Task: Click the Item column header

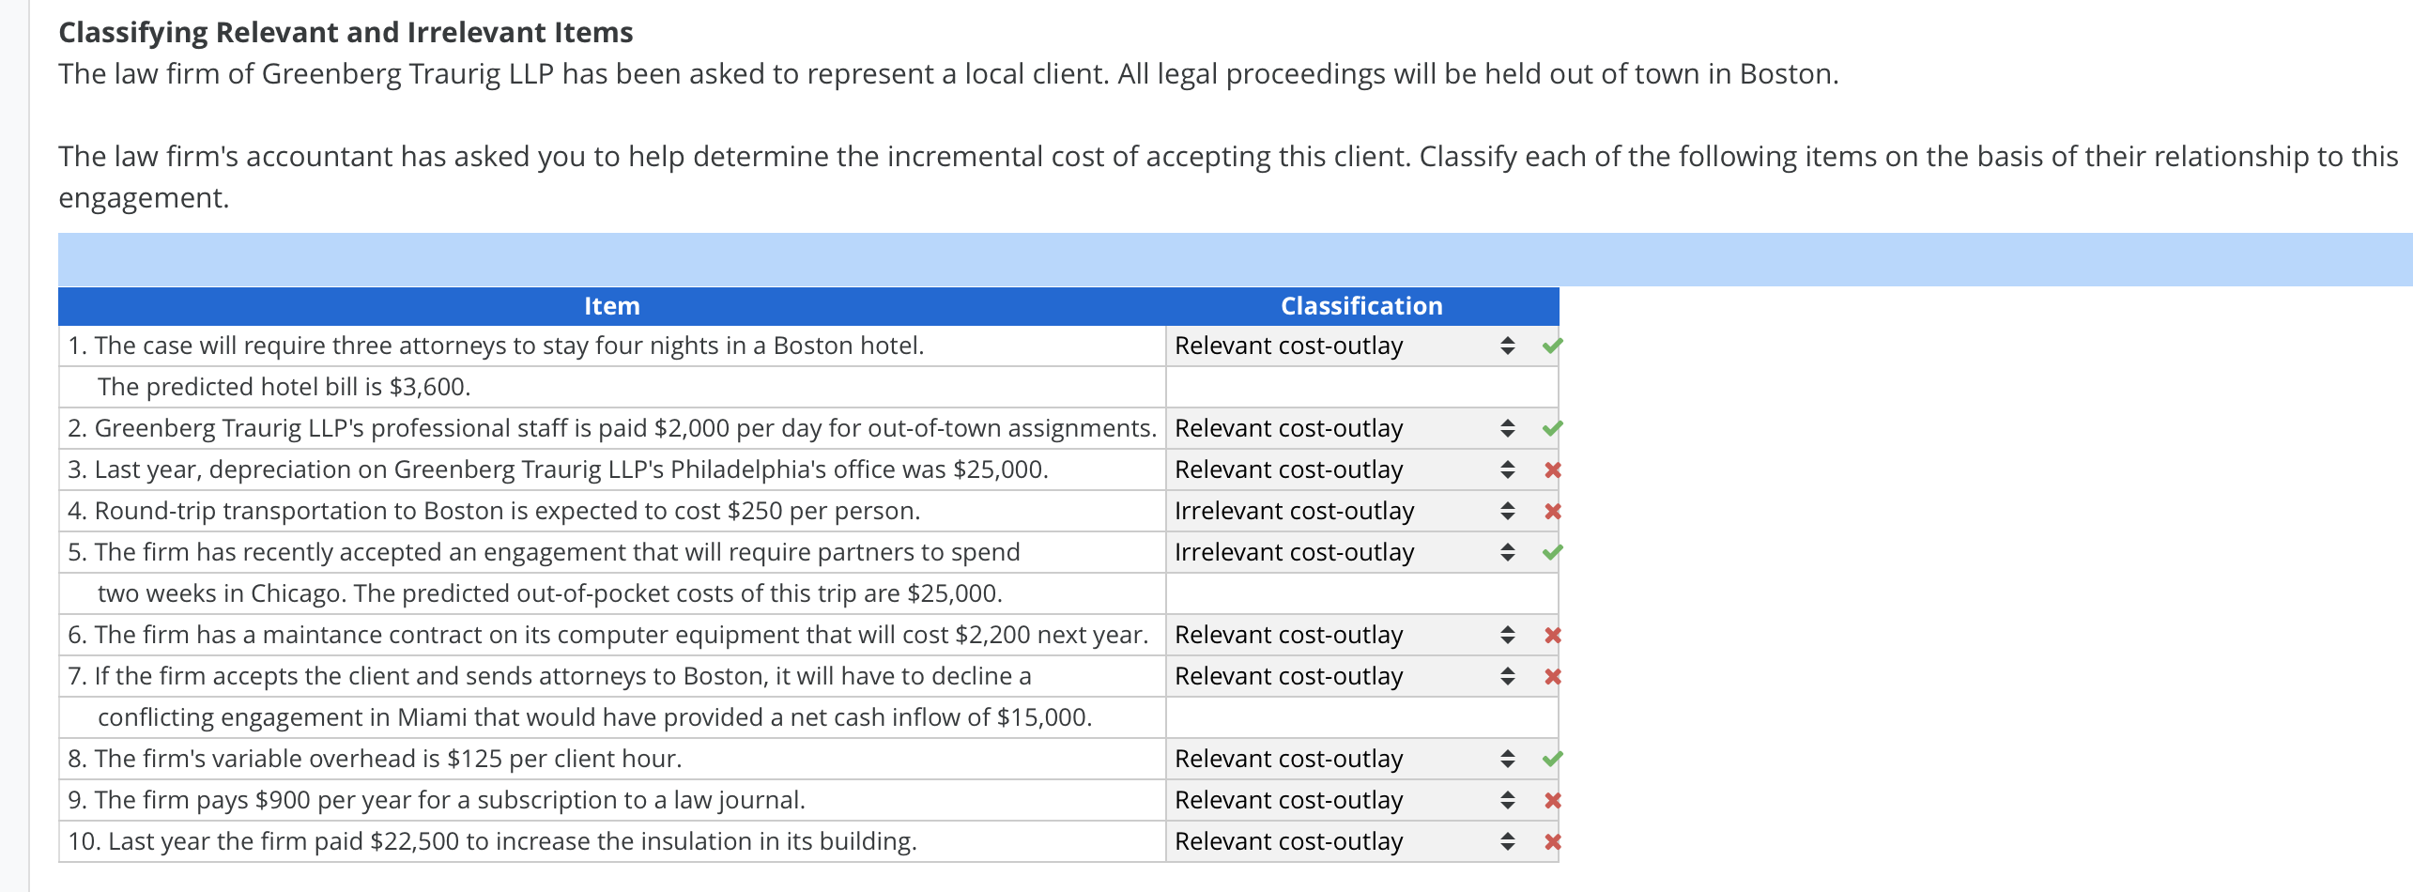Action: point(612,306)
